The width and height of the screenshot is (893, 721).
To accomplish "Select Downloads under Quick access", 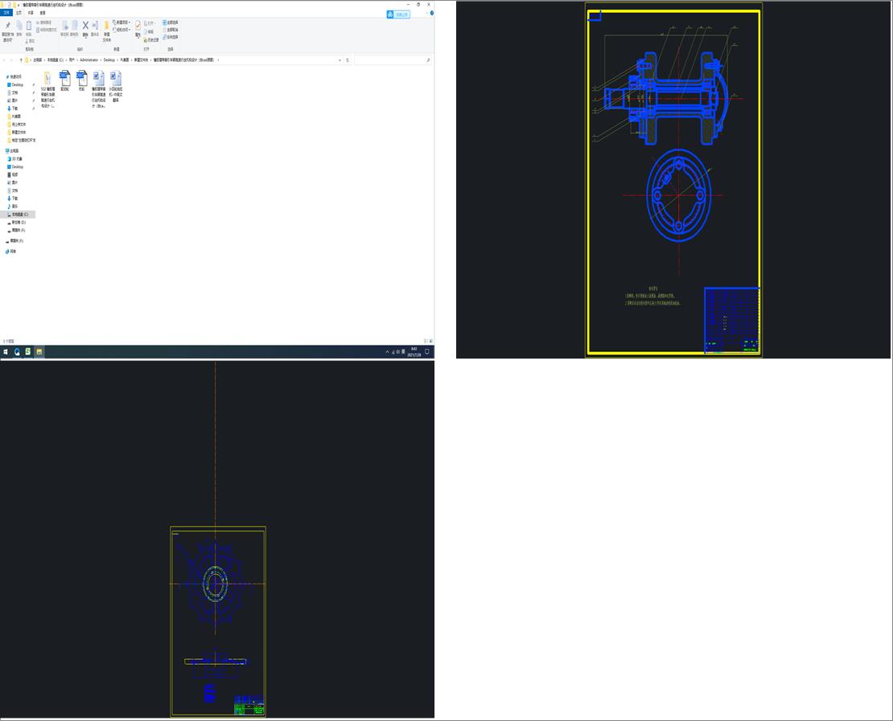I will tap(13, 109).
